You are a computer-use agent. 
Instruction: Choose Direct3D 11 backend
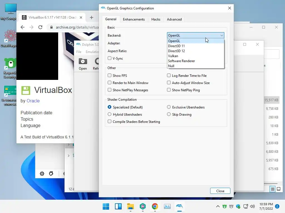point(196,46)
